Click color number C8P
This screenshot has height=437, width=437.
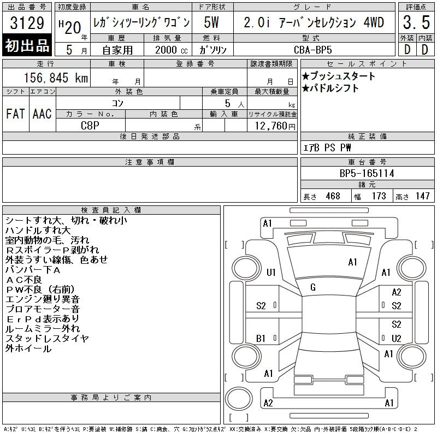pos(90,126)
